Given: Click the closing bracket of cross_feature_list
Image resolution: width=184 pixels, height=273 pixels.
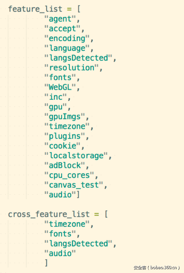Looking at the screenshot, I should click(46, 263).
